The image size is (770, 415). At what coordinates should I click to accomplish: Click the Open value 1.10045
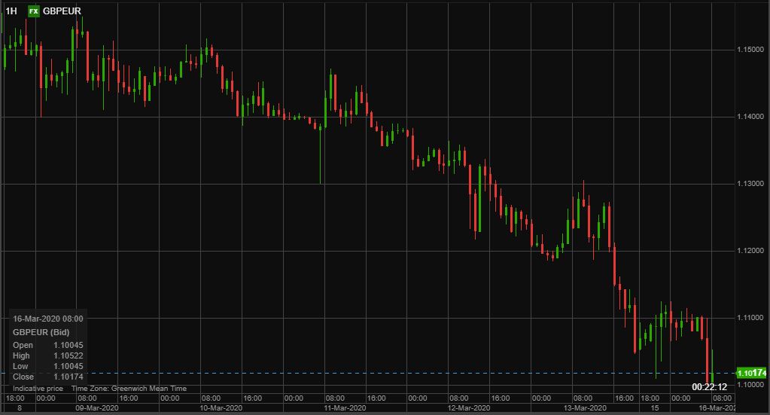[x=68, y=345]
